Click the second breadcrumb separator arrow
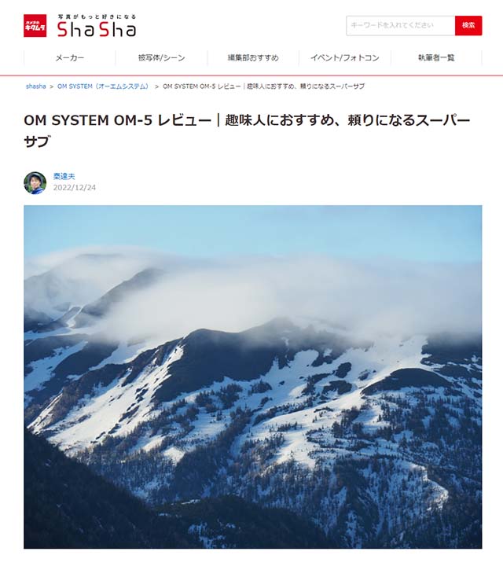This screenshot has width=503, height=566. click(x=156, y=86)
